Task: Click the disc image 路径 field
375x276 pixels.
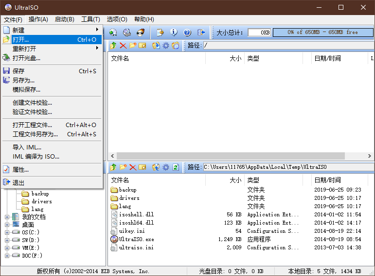Action: [288, 45]
